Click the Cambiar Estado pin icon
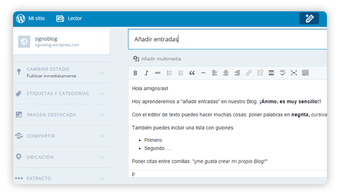 click(x=19, y=71)
